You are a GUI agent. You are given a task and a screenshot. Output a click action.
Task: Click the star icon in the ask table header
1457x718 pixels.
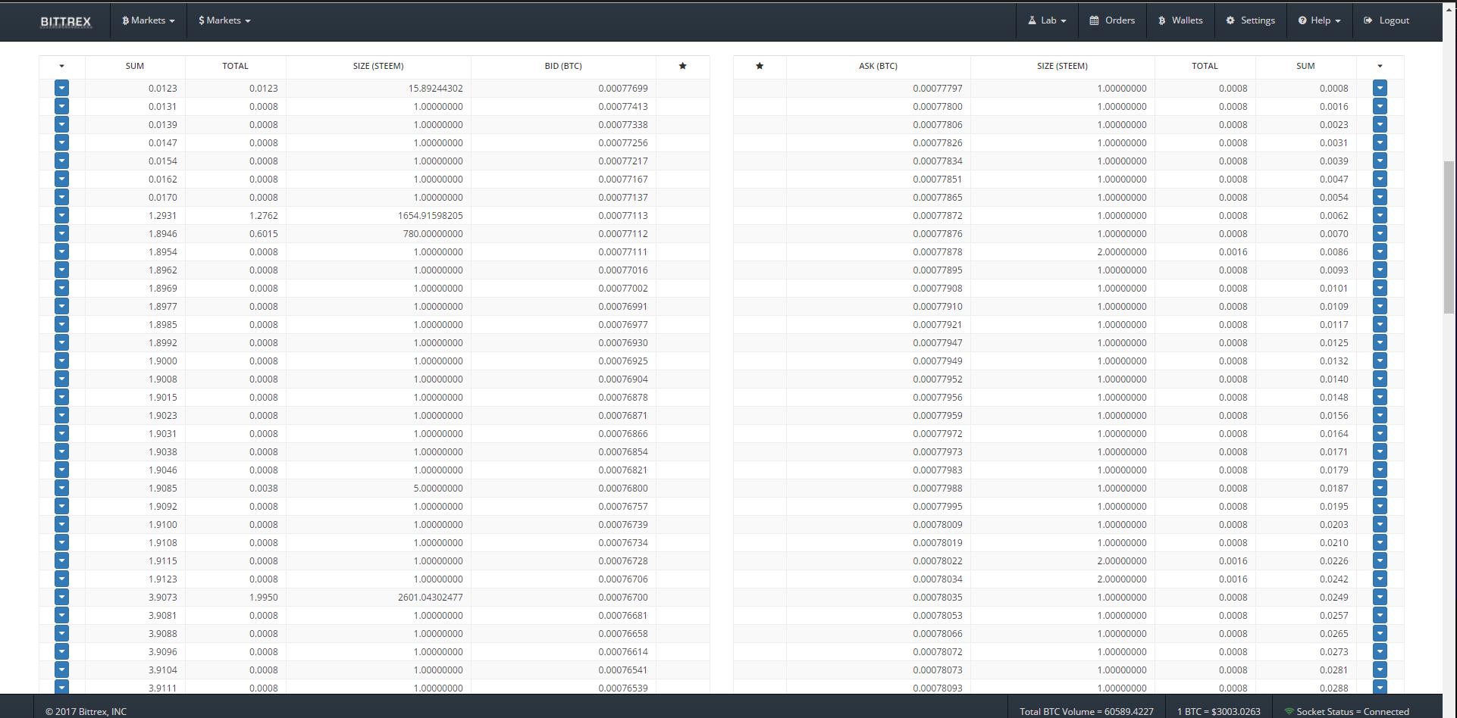[760, 66]
